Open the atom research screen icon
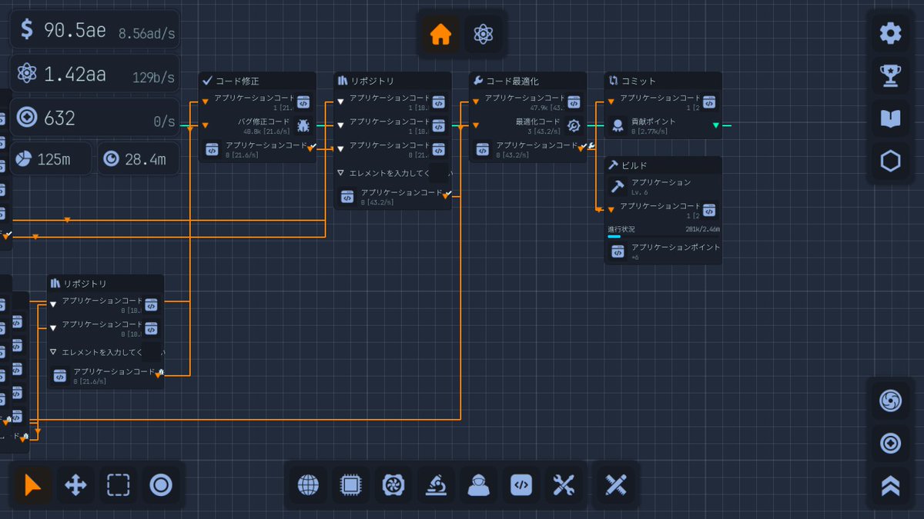The width and height of the screenshot is (924, 519). point(483,35)
